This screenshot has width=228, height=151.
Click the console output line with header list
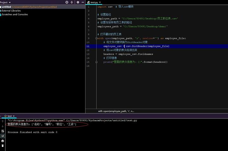[42, 124]
